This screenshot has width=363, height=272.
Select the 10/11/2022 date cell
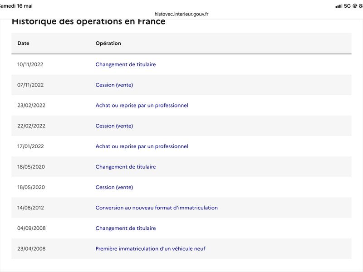click(30, 64)
